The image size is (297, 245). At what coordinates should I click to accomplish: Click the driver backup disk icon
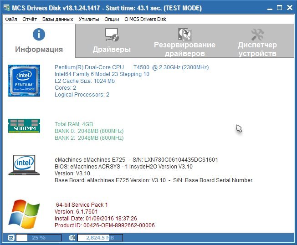pos(184,34)
